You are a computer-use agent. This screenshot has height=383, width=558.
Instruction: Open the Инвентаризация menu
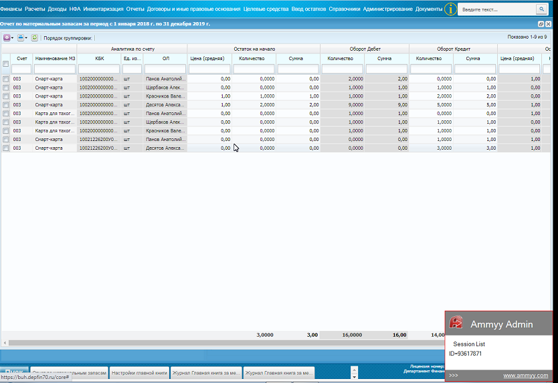click(103, 9)
